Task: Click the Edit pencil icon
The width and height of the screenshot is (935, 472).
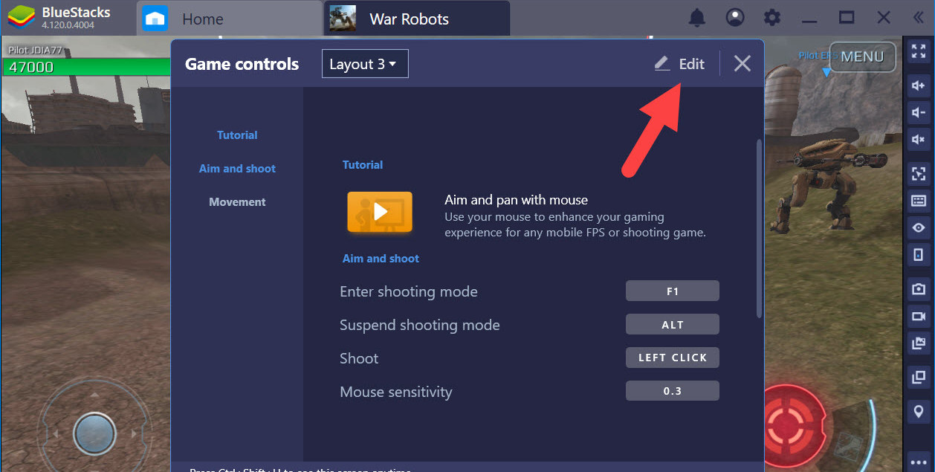Action: click(x=662, y=64)
